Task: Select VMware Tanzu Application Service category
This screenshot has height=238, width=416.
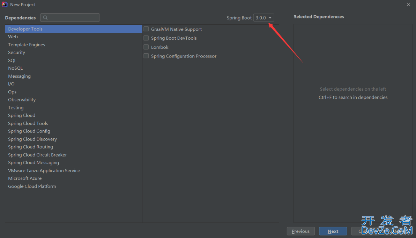Action: pyautogui.click(x=74, y=170)
